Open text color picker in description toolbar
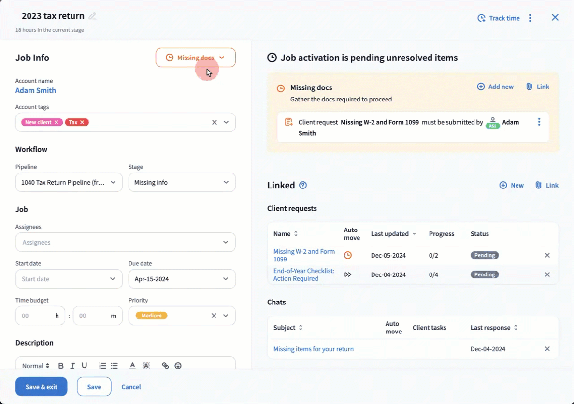Image resolution: width=574 pixels, height=404 pixels. pyautogui.click(x=132, y=366)
